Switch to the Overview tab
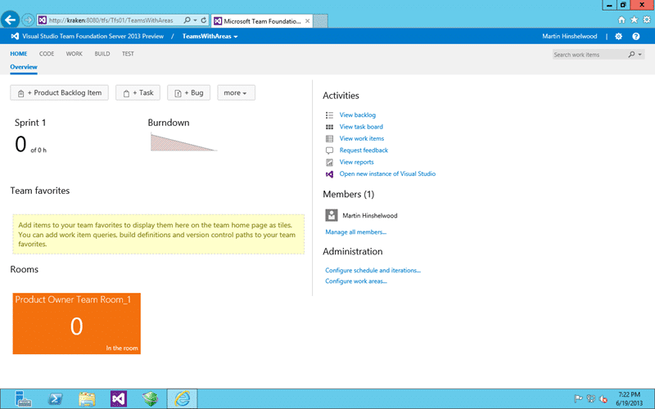 pyautogui.click(x=24, y=67)
